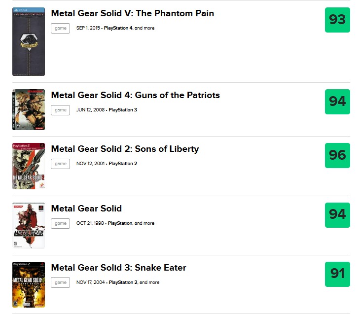This screenshot has width=360, height=314.
Task: Open Metal Gear Solid V cover thumbnail
Action: click(29, 41)
